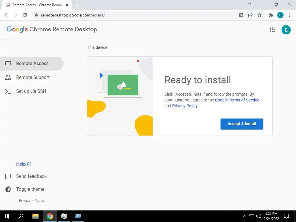Open footer Privacy link
296x222 pixels.
(25, 201)
